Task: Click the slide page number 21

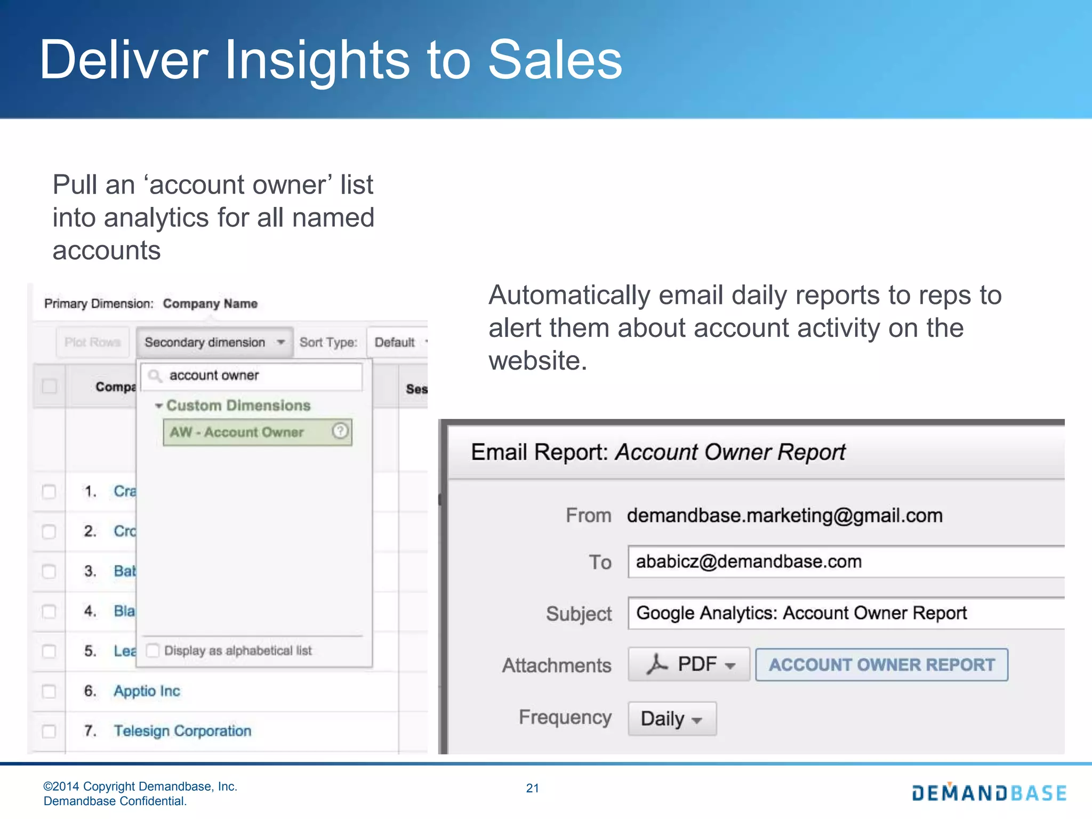Action: click(x=532, y=788)
